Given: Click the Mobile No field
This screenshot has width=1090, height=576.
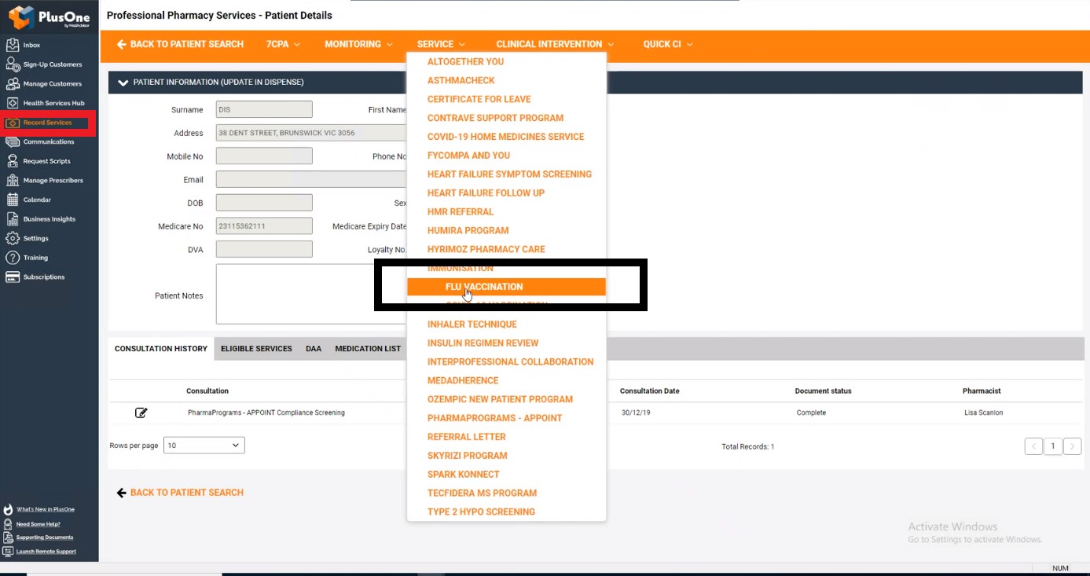Looking at the screenshot, I should (264, 156).
